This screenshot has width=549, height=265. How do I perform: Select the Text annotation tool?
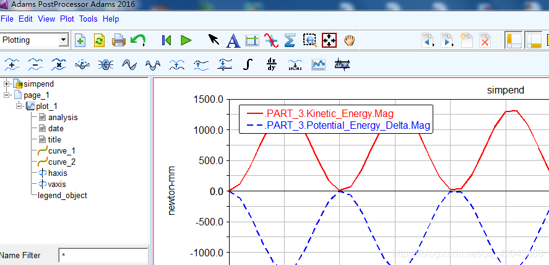tap(233, 41)
